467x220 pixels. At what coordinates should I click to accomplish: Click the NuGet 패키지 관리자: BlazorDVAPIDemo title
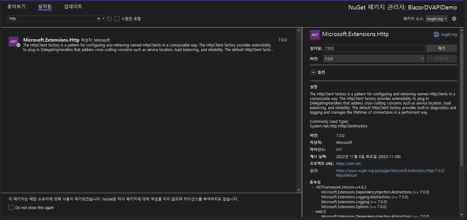403,7
